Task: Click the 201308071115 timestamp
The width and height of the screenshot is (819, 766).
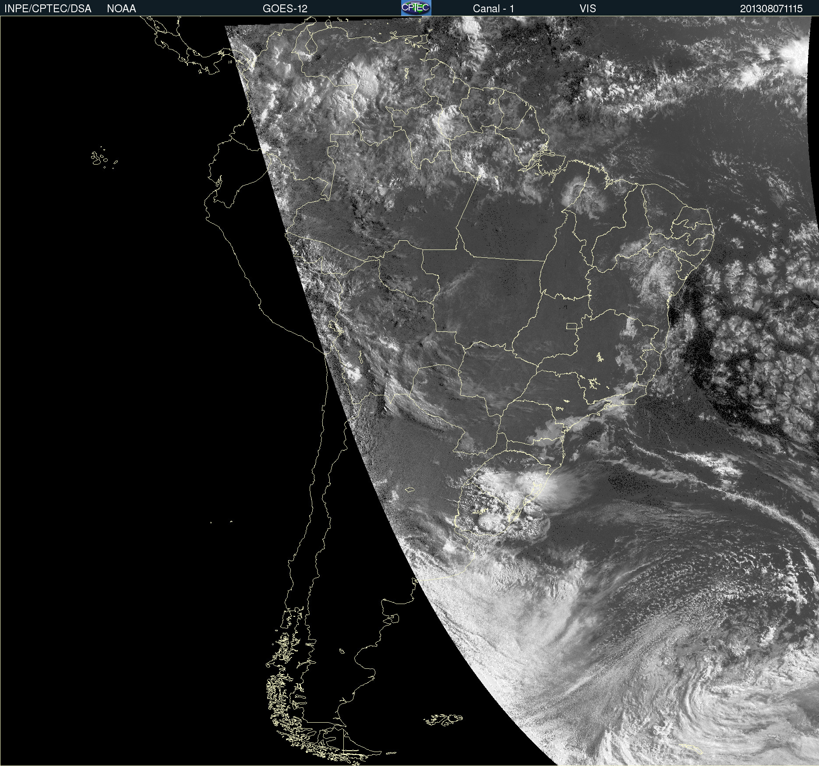Action: (x=771, y=9)
